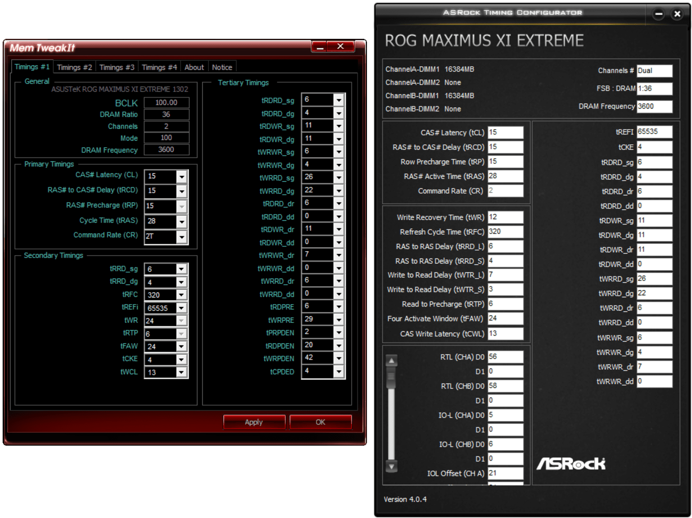Expand the Cycle Time (tRAS) dropdown
Viewport: 692px width, 518px height.
coord(182,221)
